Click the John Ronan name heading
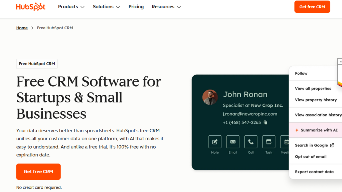The width and height of the screenshot is (342, 192). click(x=245, y=94)
